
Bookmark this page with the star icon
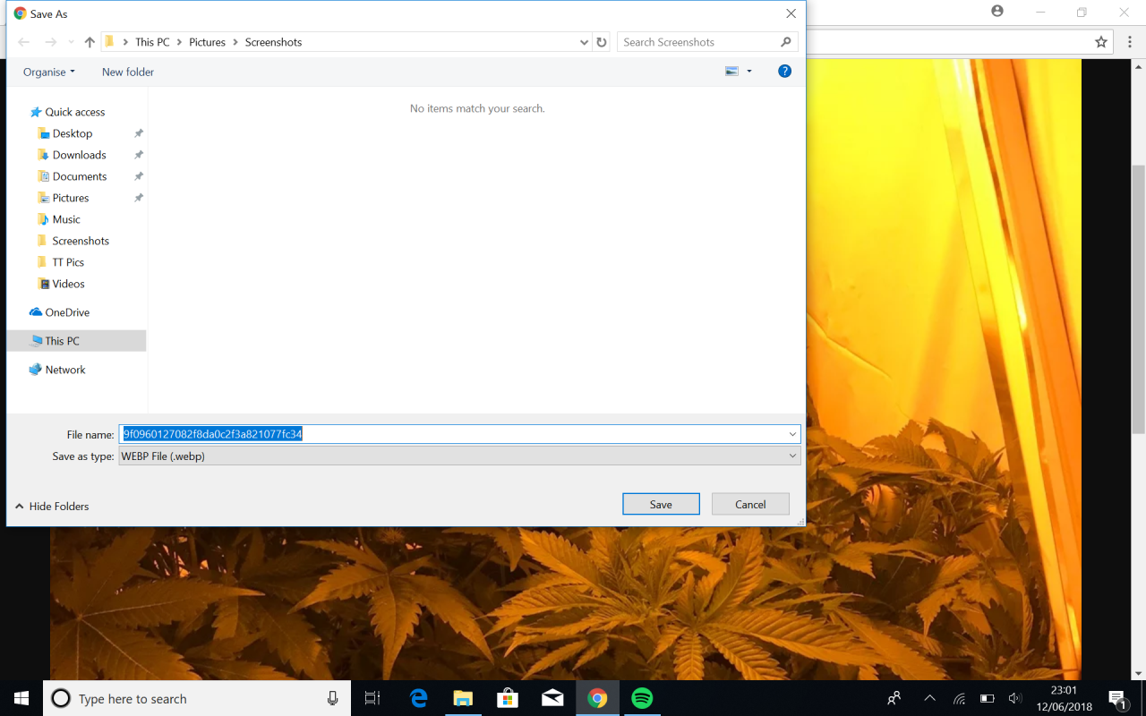[1101, 42]
